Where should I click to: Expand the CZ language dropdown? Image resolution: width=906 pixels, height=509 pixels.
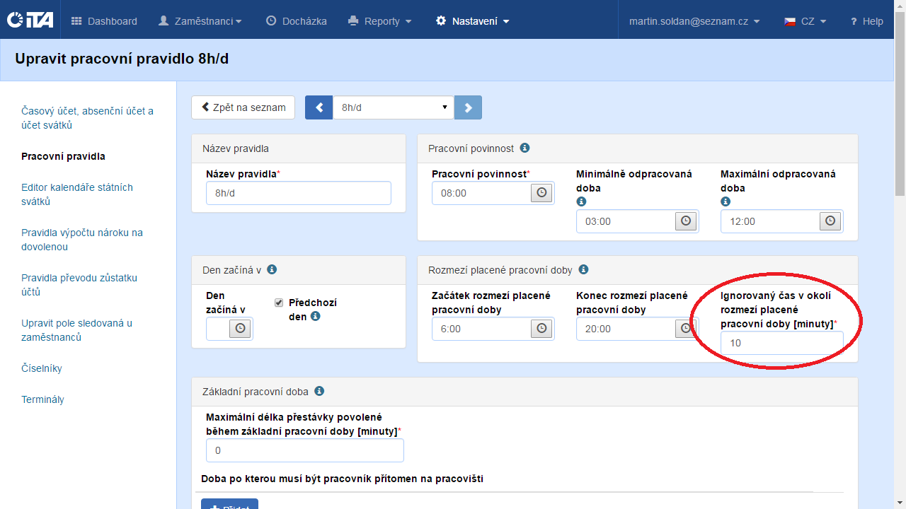tap(805, 21)
